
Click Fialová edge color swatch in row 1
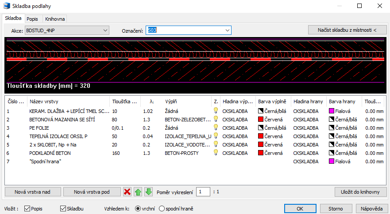coord(332,111)
